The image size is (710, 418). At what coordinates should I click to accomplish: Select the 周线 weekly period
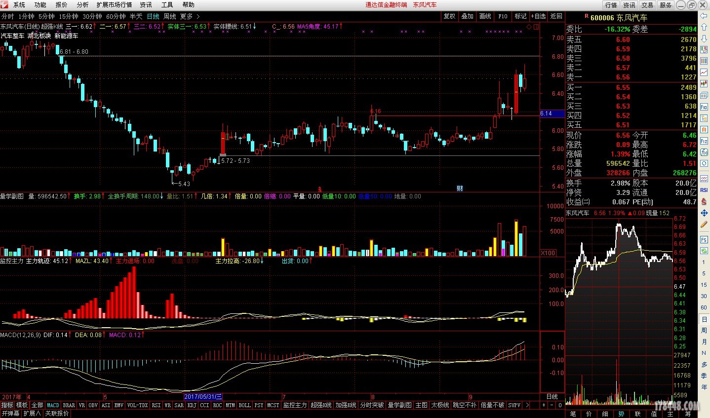coord(170,16)
